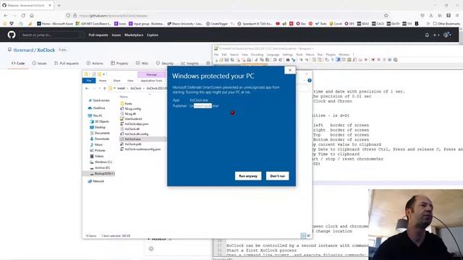This screenshot has width=463, height=260.
Task: Open Pull requests in GitHub header
Action: (x=98, y=35)
